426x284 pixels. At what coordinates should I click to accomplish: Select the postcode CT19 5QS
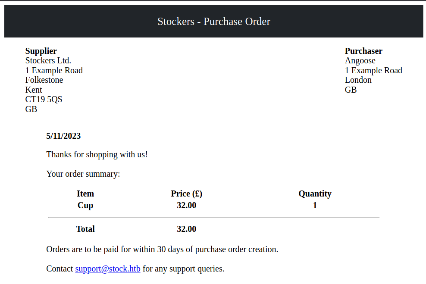click(44, 100)
